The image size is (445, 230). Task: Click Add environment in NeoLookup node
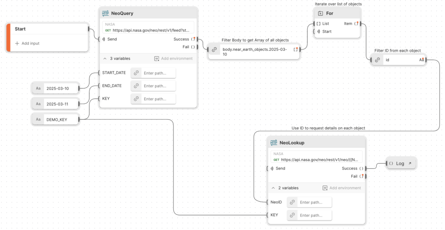pos(342,188)
